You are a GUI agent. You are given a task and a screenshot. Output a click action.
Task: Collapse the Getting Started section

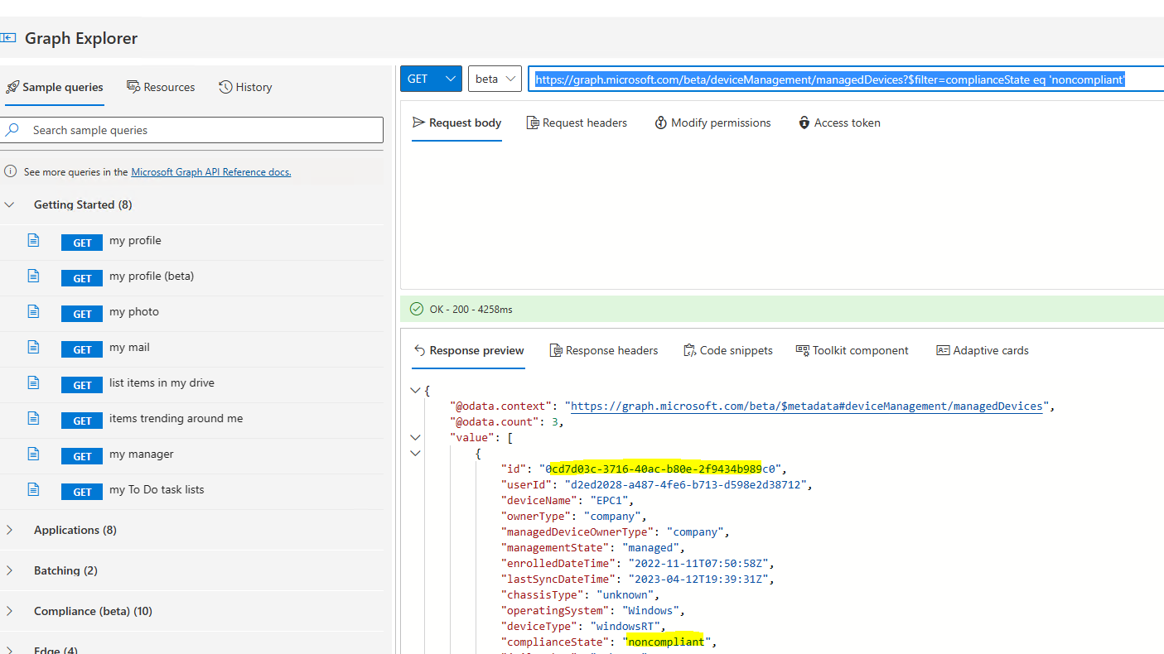point(9,204)
